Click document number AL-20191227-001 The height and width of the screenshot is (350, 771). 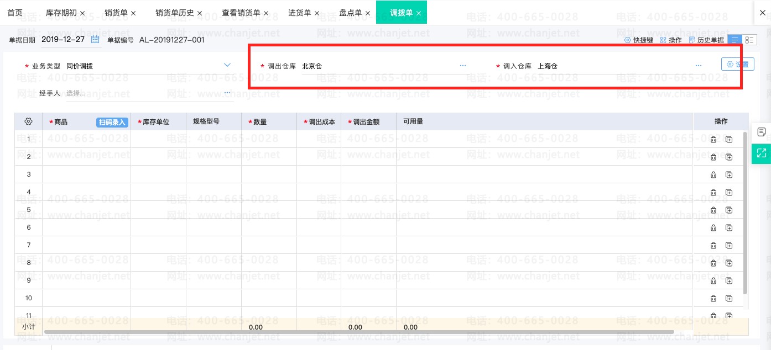pyautogui.click(x=172, y=40)
